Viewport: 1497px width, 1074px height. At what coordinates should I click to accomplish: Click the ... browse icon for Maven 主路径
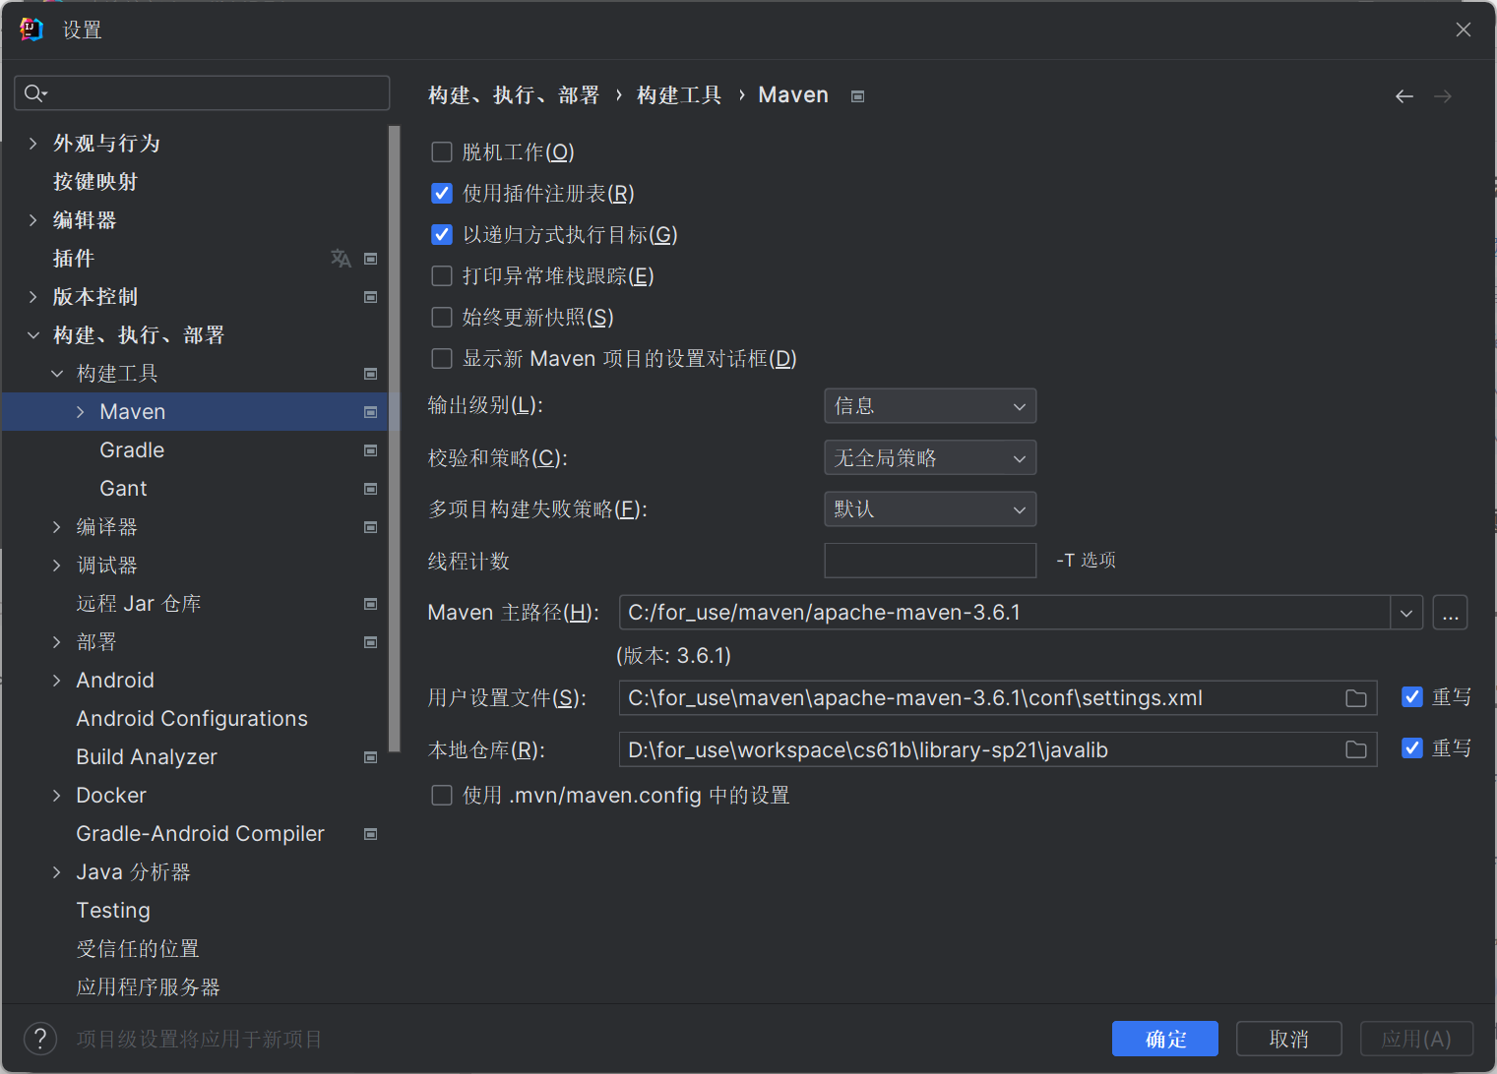coord(1450,612)
